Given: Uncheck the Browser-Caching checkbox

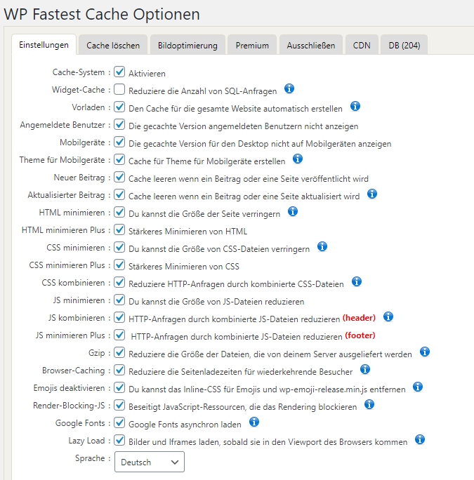Looking at the screenshot, I should (119, 370).
